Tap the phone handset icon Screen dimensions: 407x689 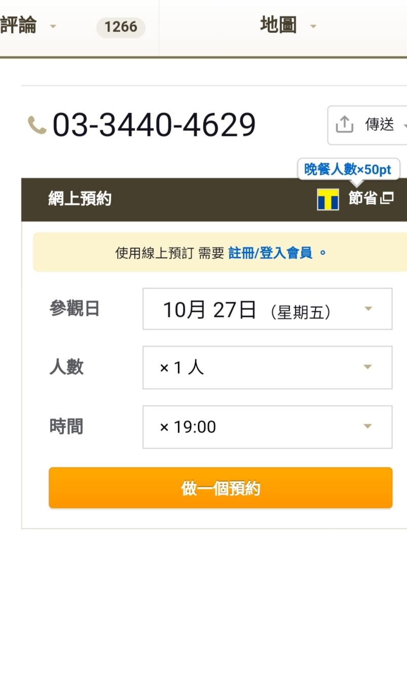(x=36, y=125)
